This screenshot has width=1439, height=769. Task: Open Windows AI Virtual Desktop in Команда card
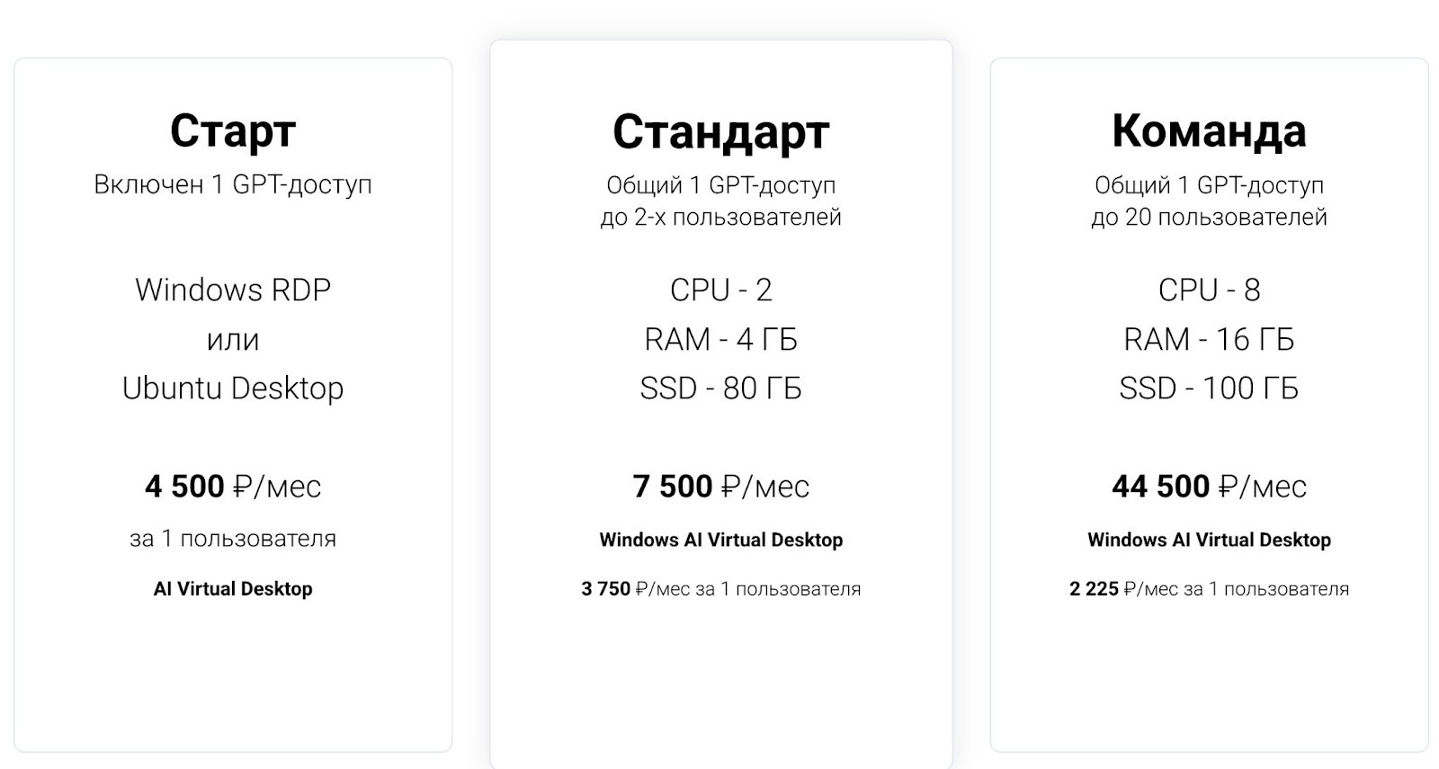coord(1209,540)
